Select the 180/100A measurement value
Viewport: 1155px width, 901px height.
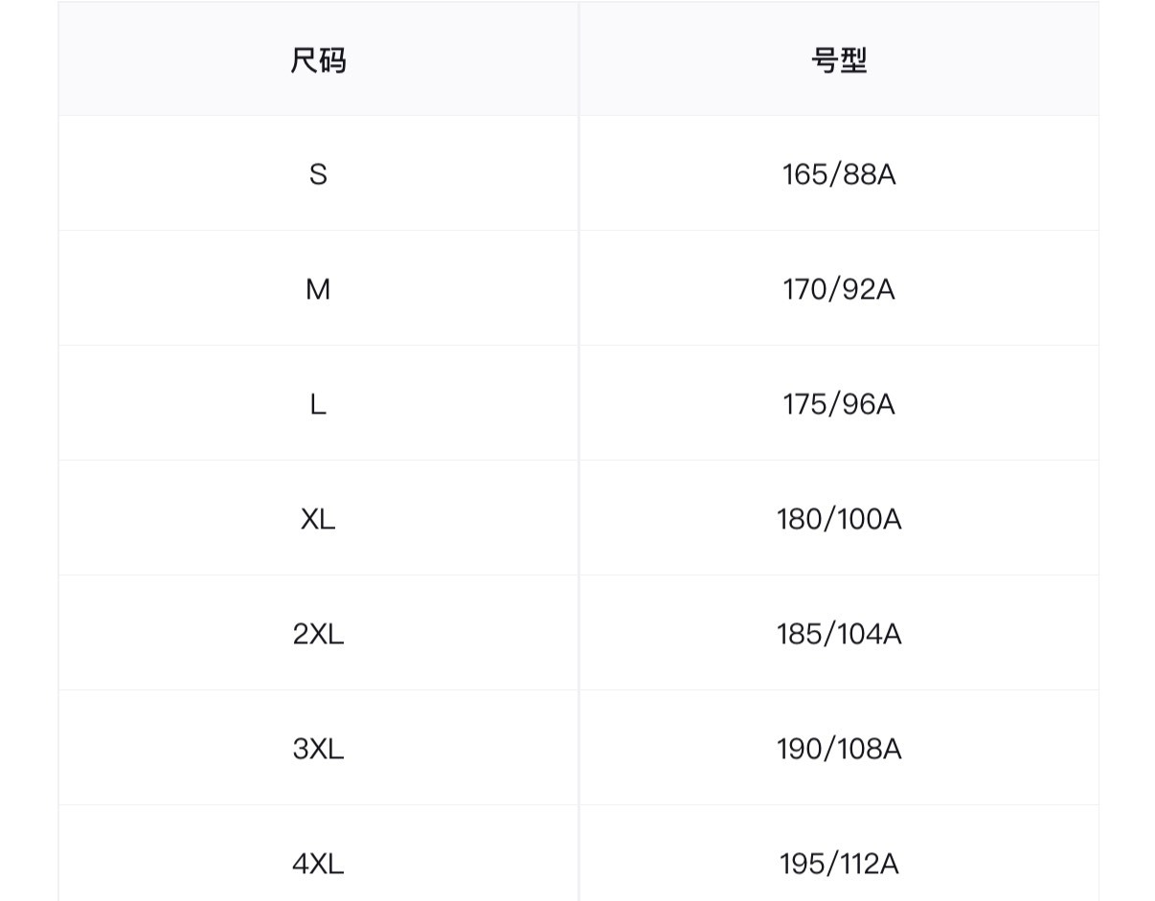(x=839, y=519)
